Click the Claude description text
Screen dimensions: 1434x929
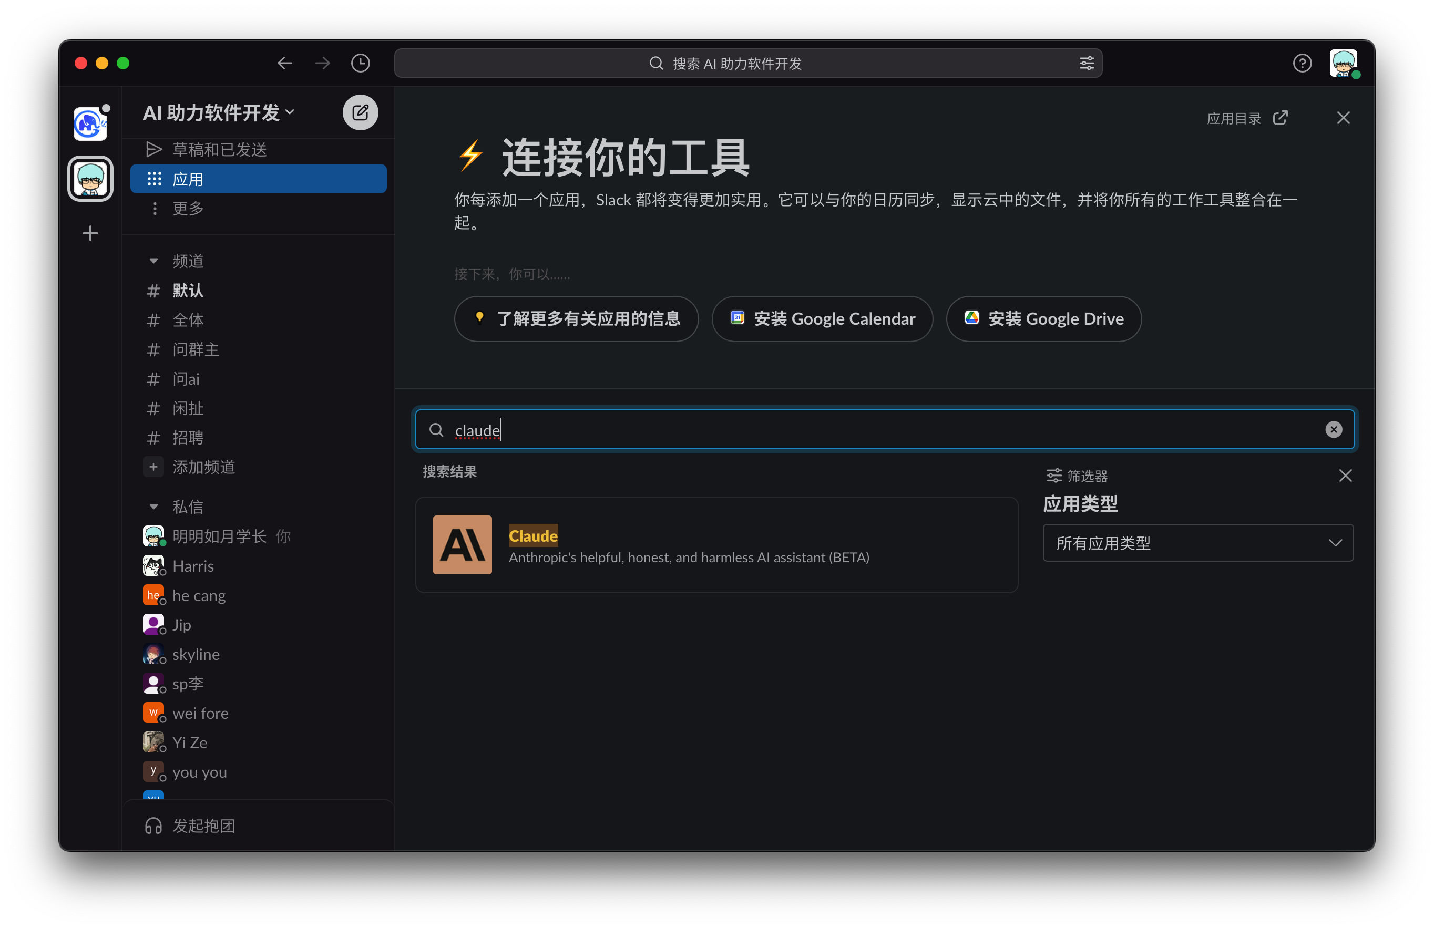click(689, 558)
